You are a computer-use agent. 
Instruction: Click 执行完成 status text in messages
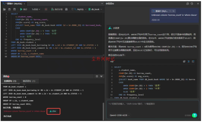click(7, 116)
